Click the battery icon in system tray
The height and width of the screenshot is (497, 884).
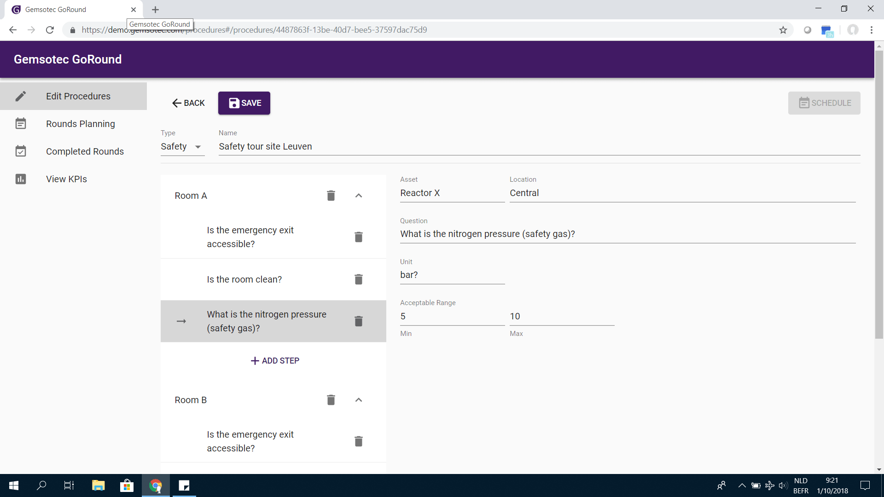[756, 485]
